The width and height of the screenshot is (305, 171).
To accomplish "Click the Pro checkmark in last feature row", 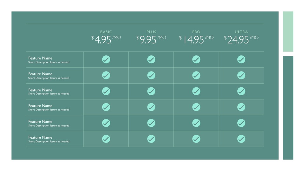I will (196, 139).
